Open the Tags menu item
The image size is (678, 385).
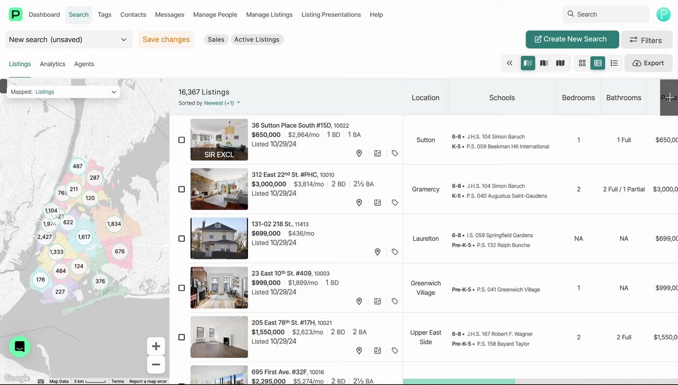(x=104, y=14)
